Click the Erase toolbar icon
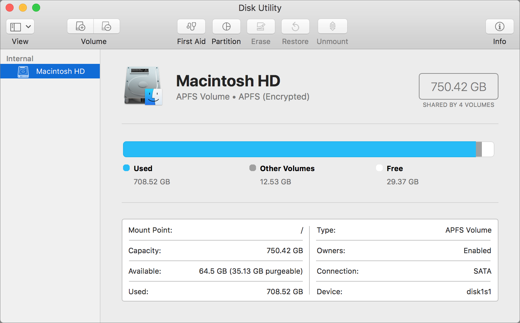This screenshot has height=323, width=520. (x=261, y=26)
